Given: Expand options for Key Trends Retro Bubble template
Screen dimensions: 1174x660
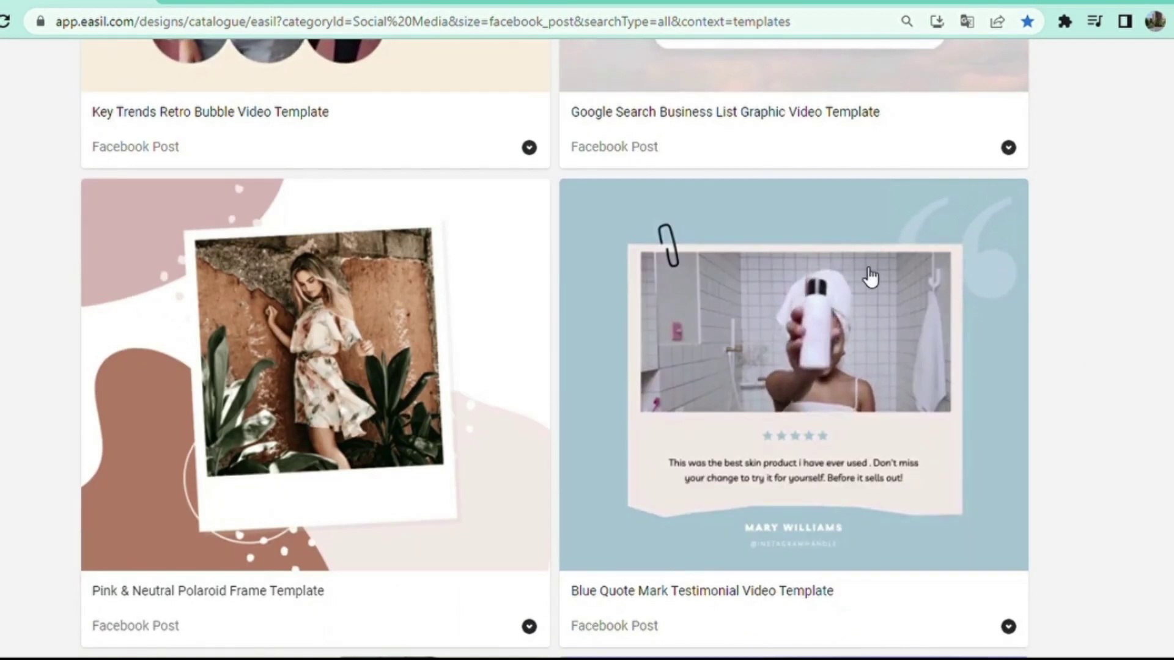Looking at the screenshot, I should (529, 147).
